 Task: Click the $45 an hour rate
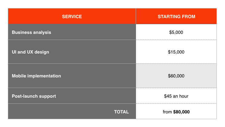(176, 96)
